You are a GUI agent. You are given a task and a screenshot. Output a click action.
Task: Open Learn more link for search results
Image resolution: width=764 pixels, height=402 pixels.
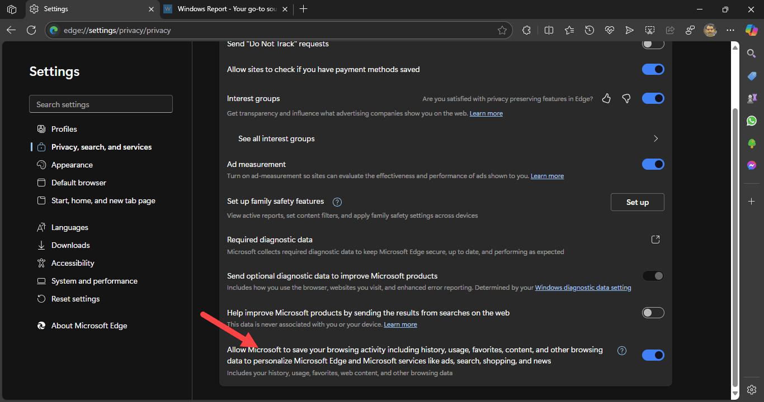400,324
